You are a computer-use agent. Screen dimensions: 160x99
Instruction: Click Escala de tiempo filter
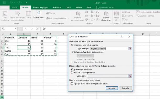145,16
